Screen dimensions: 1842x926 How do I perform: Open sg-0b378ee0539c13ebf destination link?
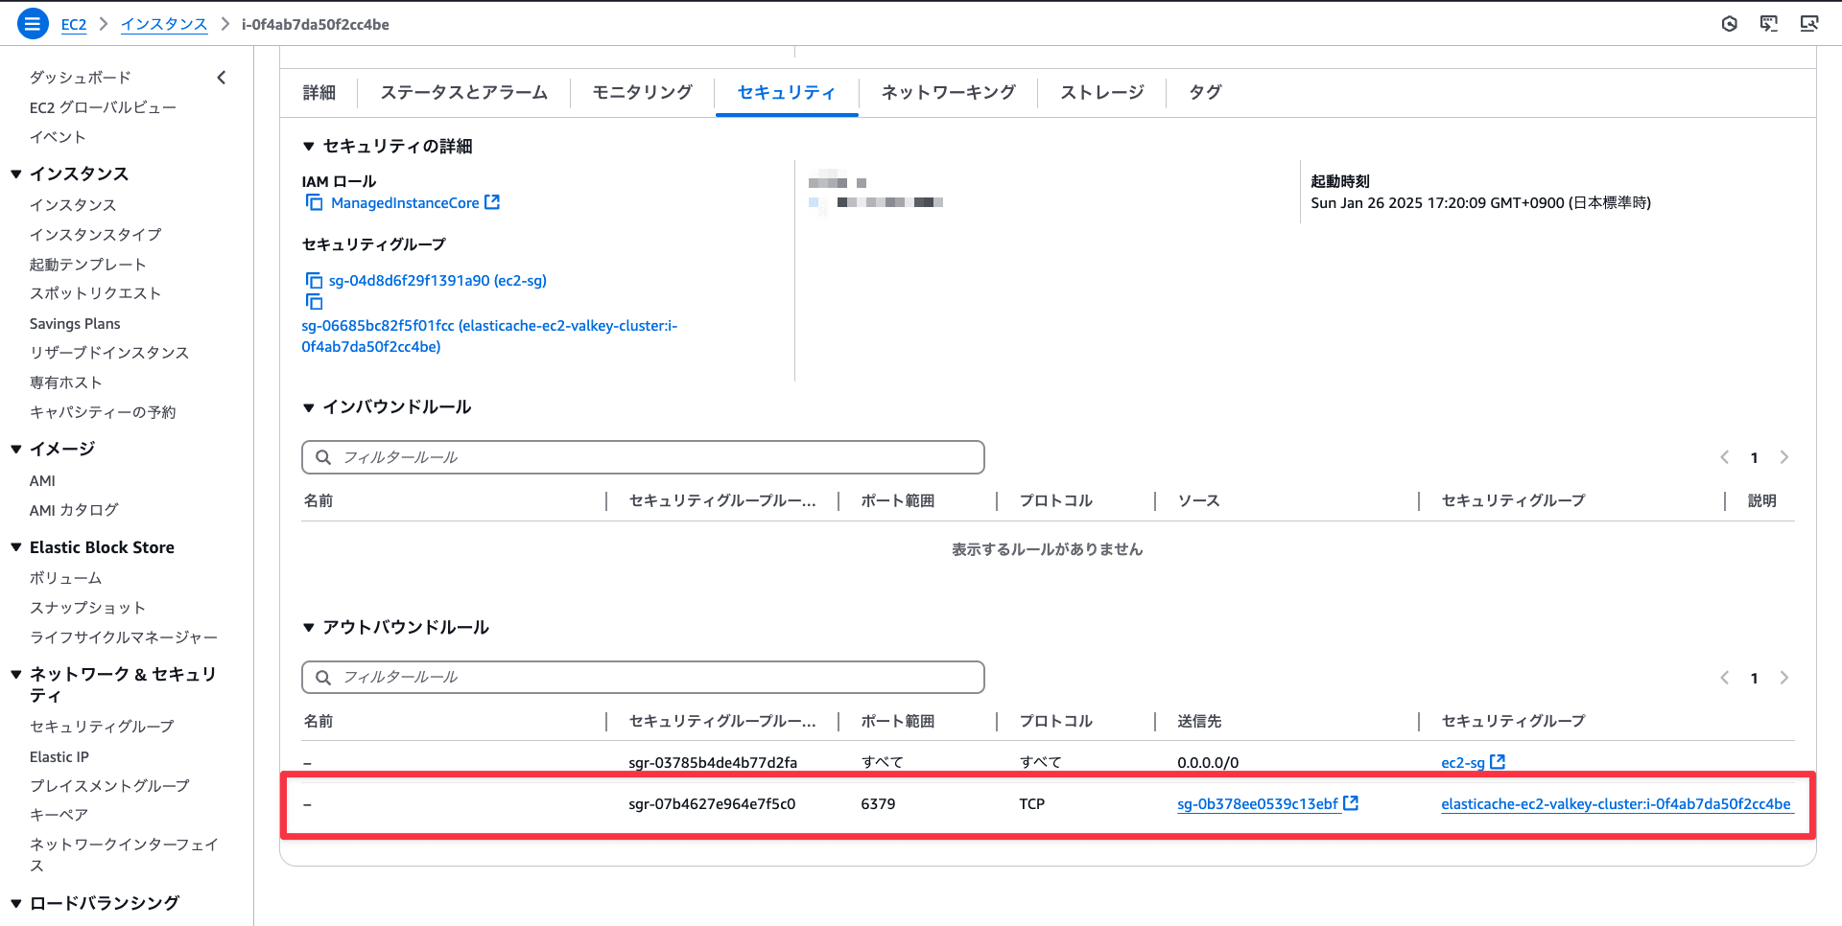[x=1258, y=803]
